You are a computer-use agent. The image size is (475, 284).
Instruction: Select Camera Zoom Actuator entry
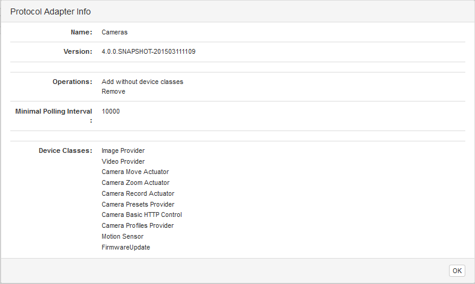click(x=136, y=182)
